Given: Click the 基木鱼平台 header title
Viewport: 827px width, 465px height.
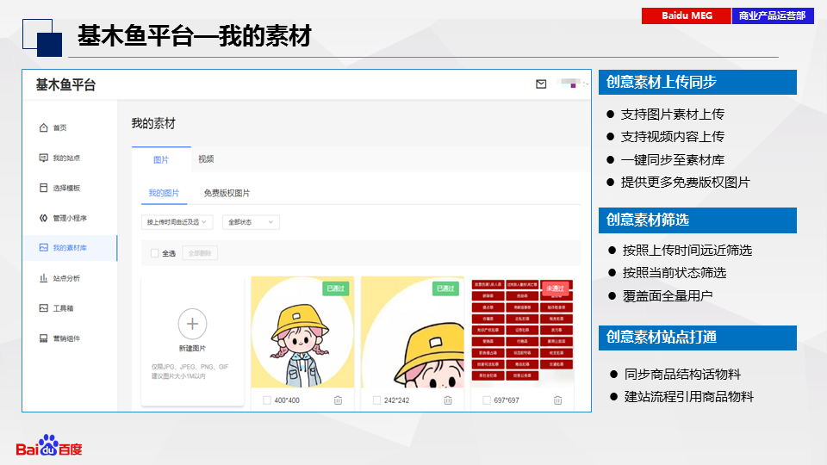Looking at the screenshot, I should [x=66, y=84].
